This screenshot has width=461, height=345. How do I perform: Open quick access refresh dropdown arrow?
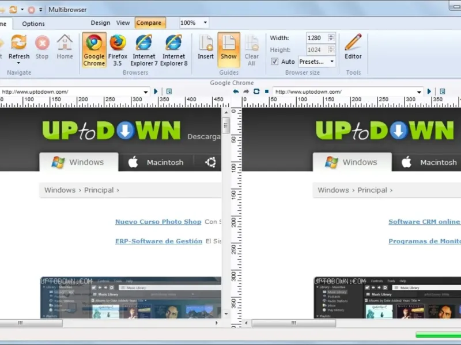(x=22, y=10)
